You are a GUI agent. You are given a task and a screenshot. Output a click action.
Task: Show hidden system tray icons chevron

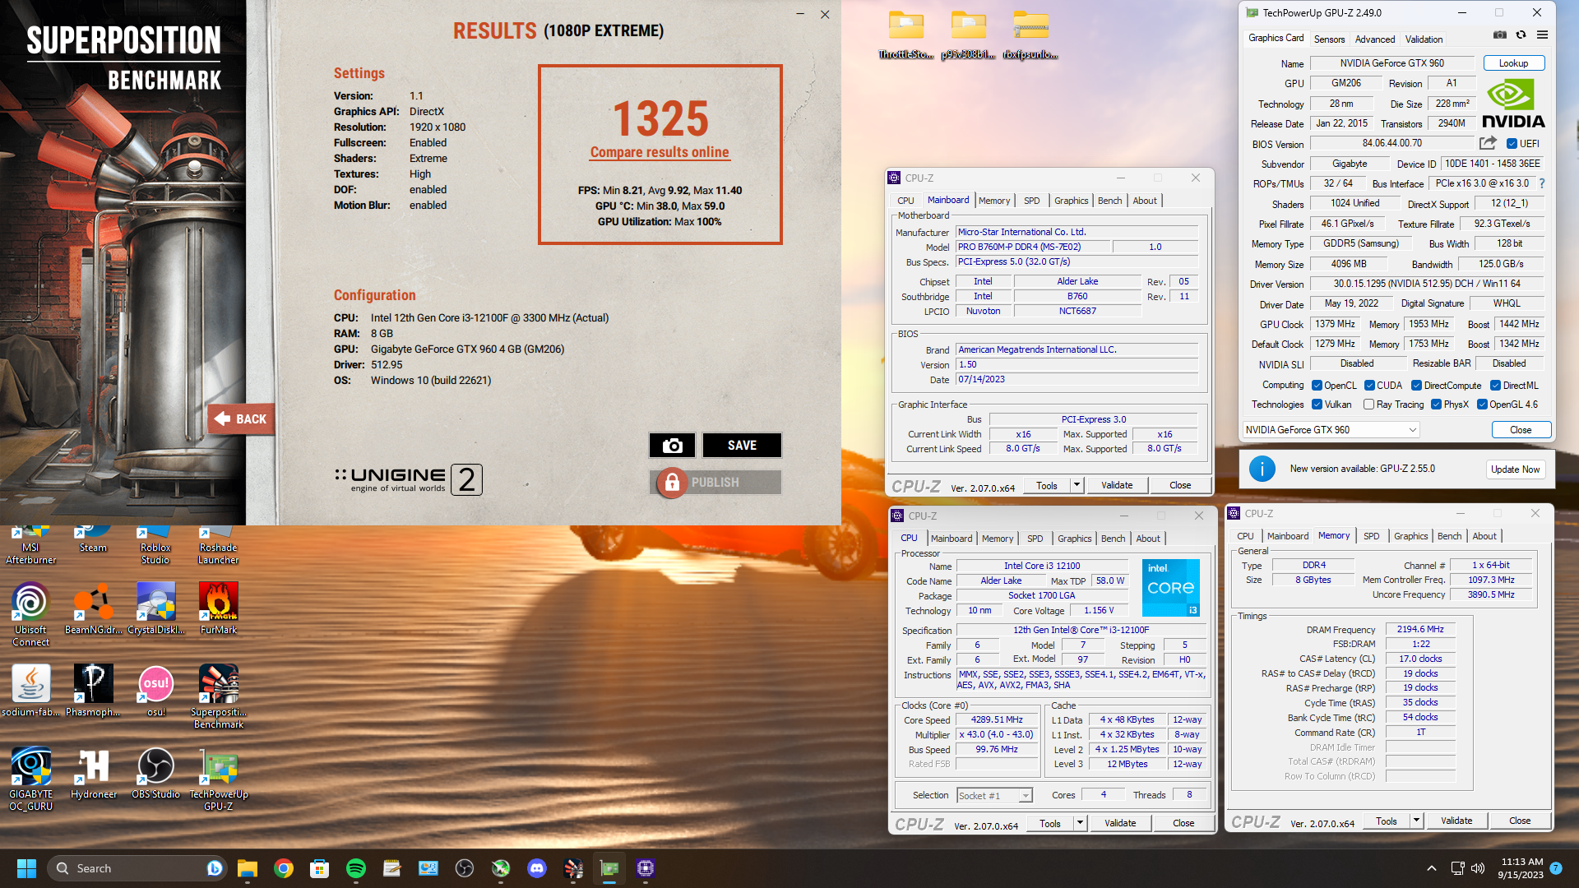(1432, 868)
